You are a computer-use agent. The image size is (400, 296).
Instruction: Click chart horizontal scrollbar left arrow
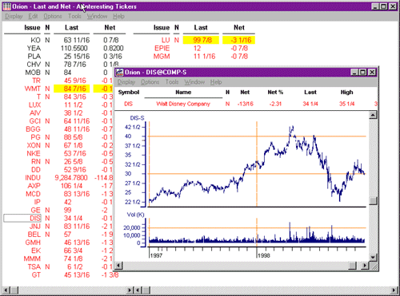pyautogui.click(x=118, y=265)
